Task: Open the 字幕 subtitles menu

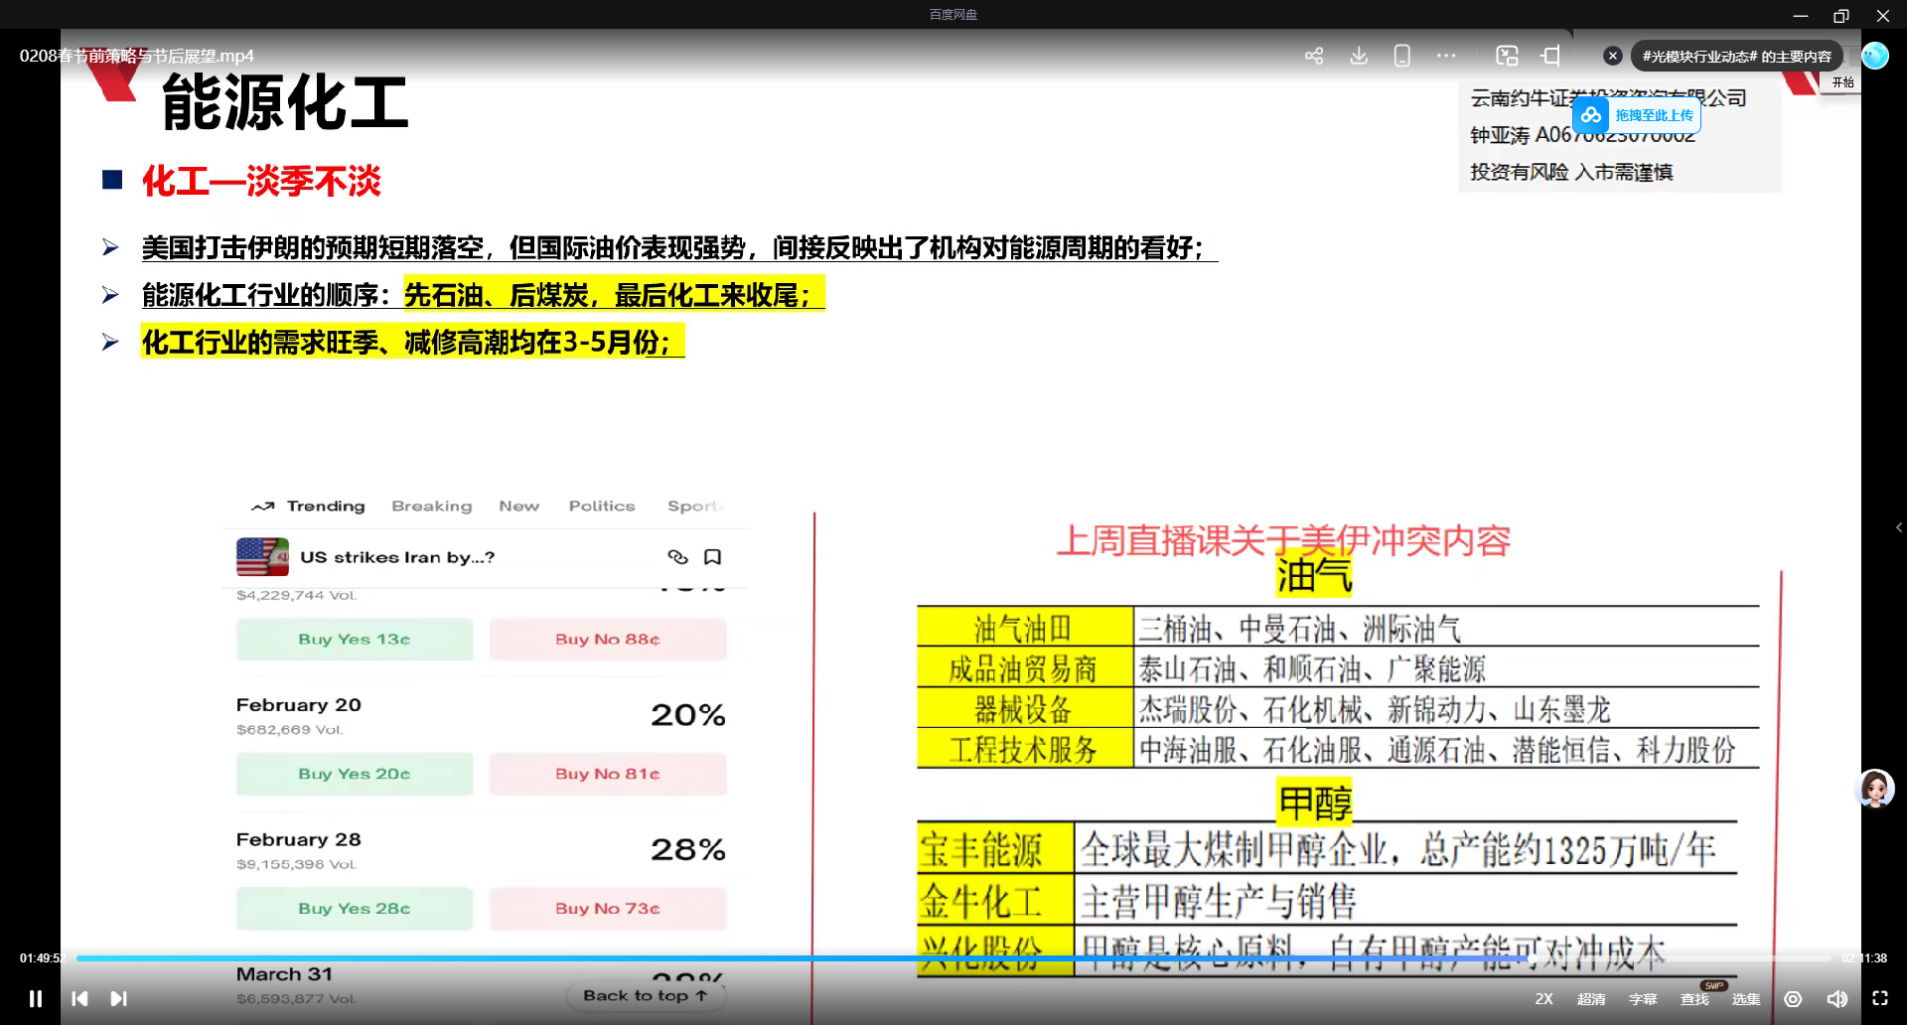Action: coord(1643,998)
